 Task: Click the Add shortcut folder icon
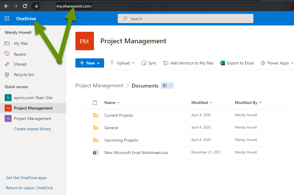(x=166, y=63)
